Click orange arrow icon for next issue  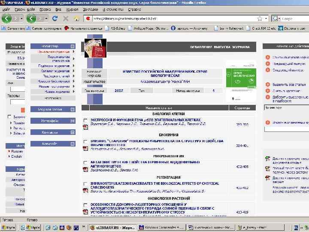point(268,70)
